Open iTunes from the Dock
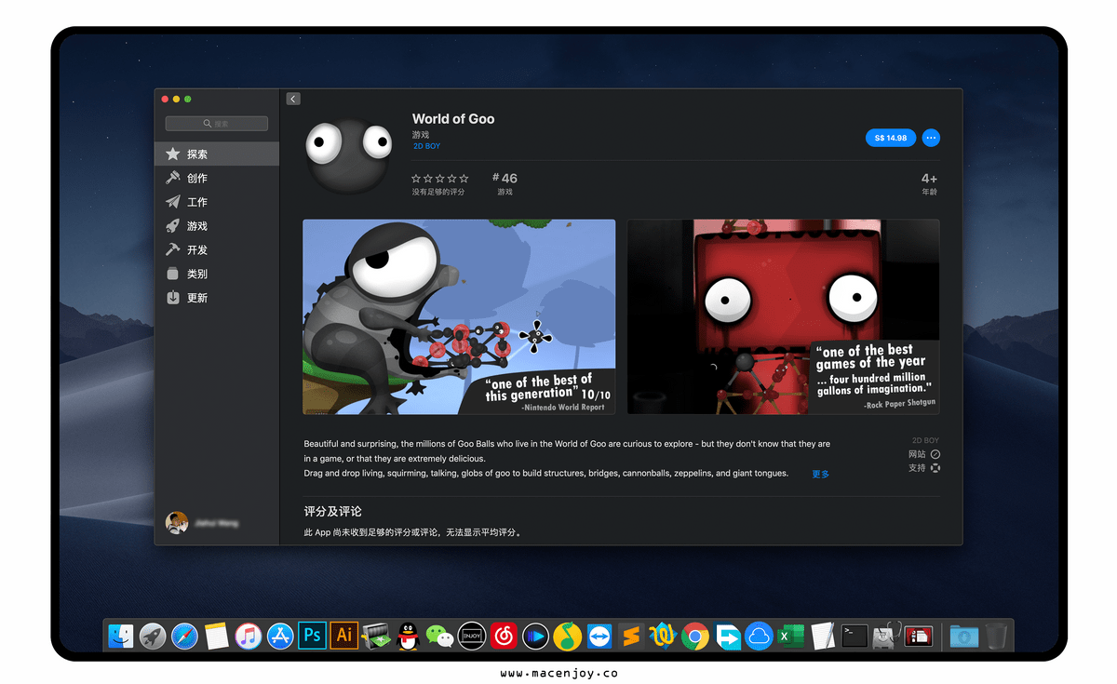The width and height of the screenshot is (1117, 684). point(249,636)
